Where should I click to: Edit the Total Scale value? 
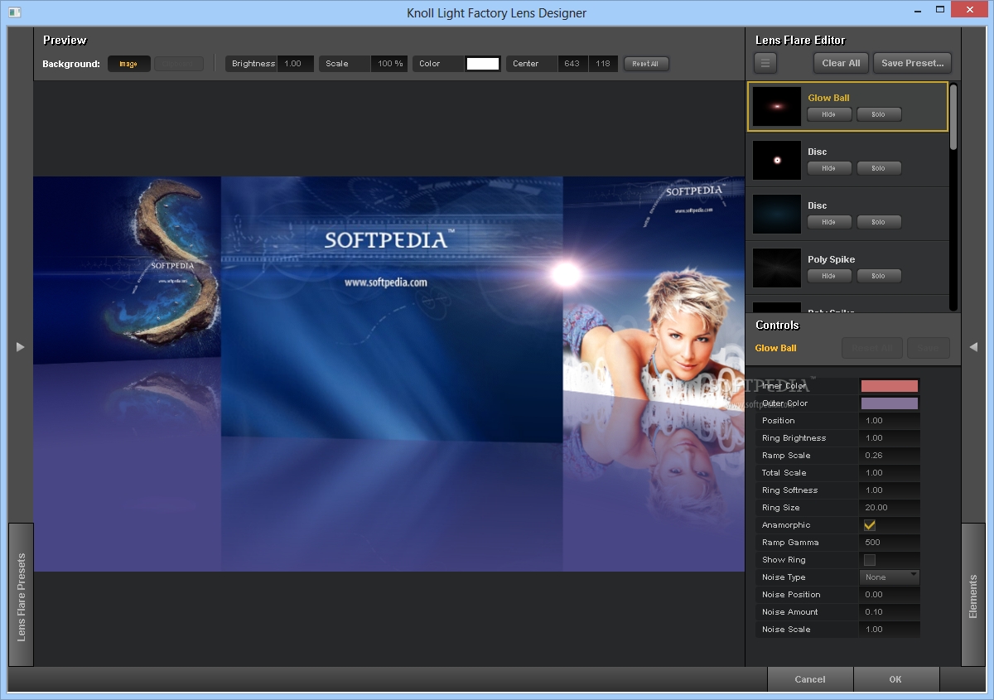click(x=890, y=473)
